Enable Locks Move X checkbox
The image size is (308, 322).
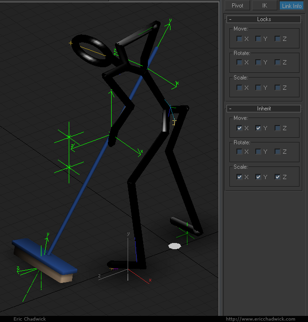[239, 39]
